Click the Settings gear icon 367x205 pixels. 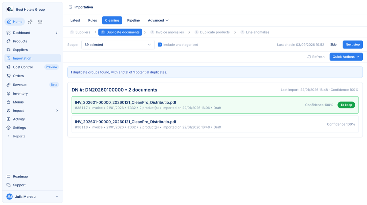[9, 128]
